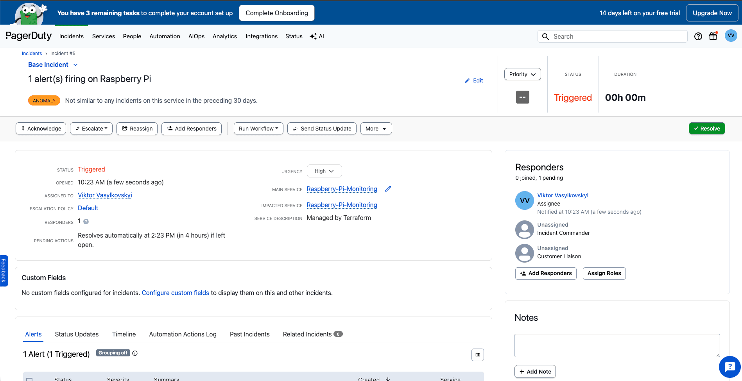
Task: Open the More actions dropdown
Action: [x=376, y=129]
